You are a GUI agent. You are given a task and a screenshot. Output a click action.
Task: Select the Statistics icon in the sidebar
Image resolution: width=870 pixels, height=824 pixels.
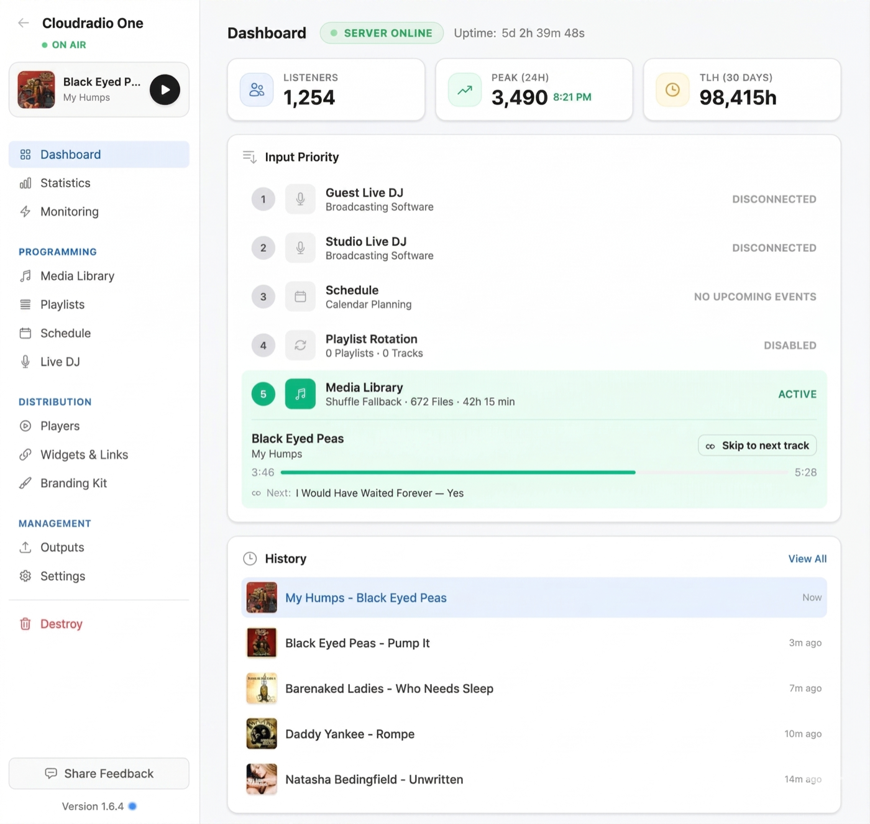(x=25, y=183)
